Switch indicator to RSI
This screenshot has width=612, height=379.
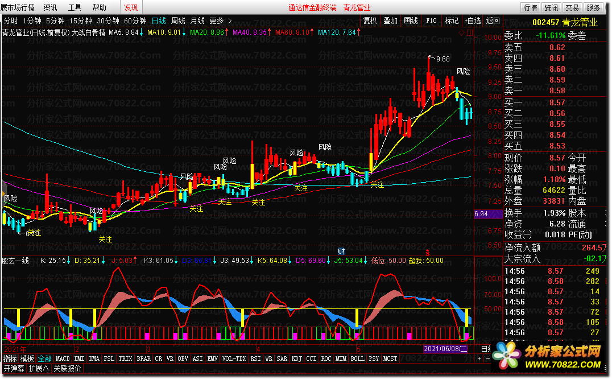pyautogui.click(x=255, y=359)
